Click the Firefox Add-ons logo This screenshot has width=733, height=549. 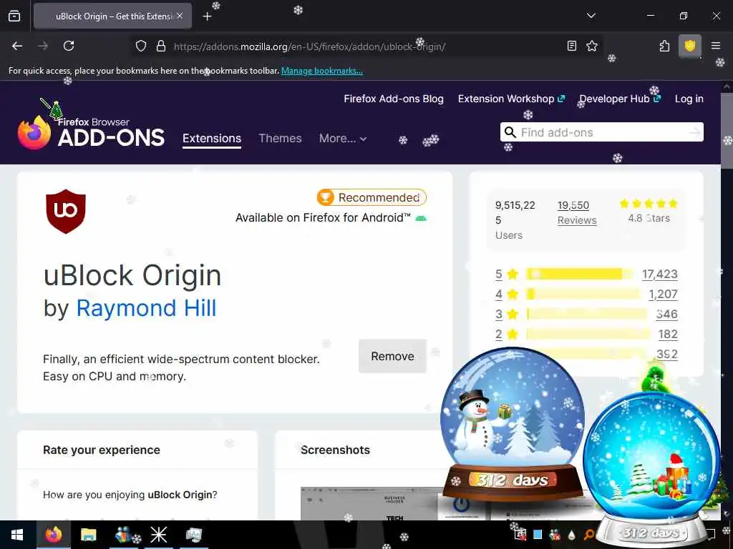pos(91,132)
